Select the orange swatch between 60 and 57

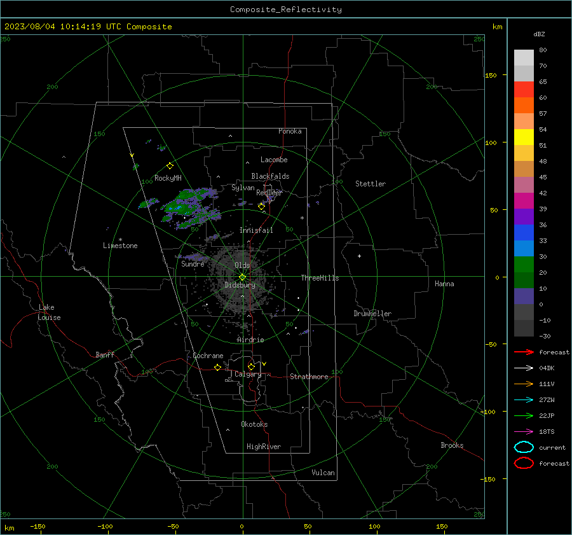pos(524,105)
